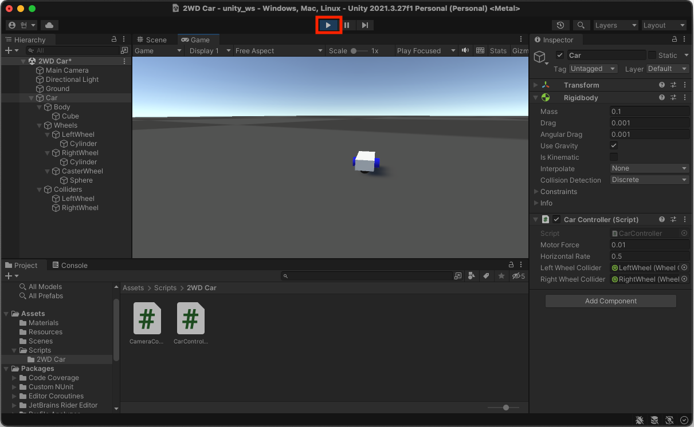Open Tag Untagged dropdown
The image size is (694, 427).
[x=593, y=69]
